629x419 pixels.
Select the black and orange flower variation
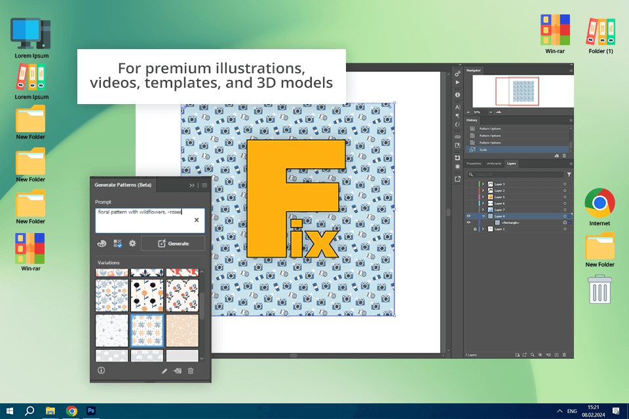click(x=147, y=295)
